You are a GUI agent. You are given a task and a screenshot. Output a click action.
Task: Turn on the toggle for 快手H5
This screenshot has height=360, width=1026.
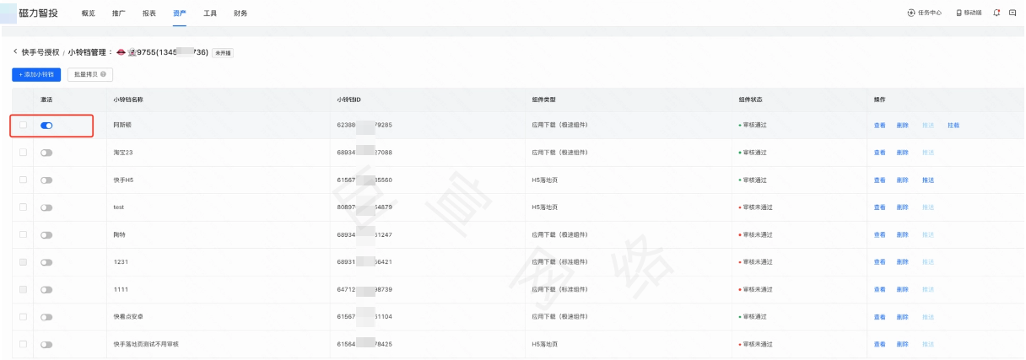click(x=46, y=180)
